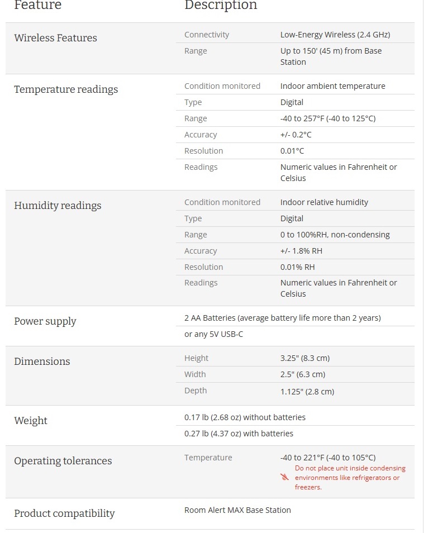Click the humidity accuracy value +/- 1.8% RH
This screenshot has width=428, height=533.
(x=301, y=251)
